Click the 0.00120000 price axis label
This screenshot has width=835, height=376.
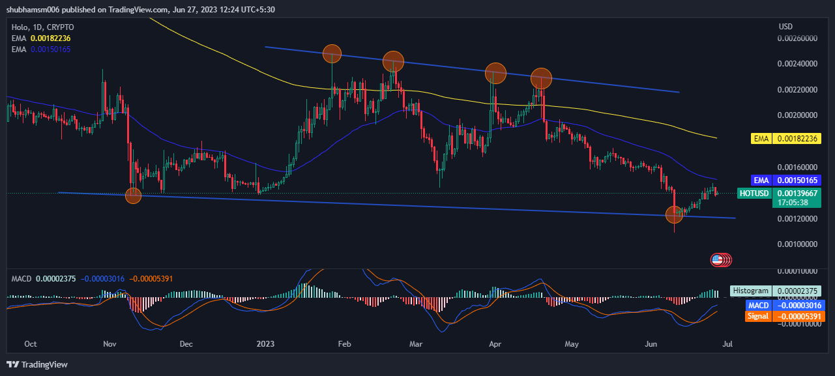coord(798,218)
